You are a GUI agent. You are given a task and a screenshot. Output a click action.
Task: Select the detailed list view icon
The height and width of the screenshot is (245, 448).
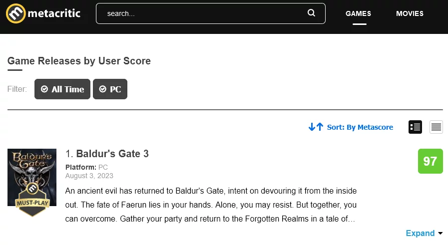(x=415, y=127)
